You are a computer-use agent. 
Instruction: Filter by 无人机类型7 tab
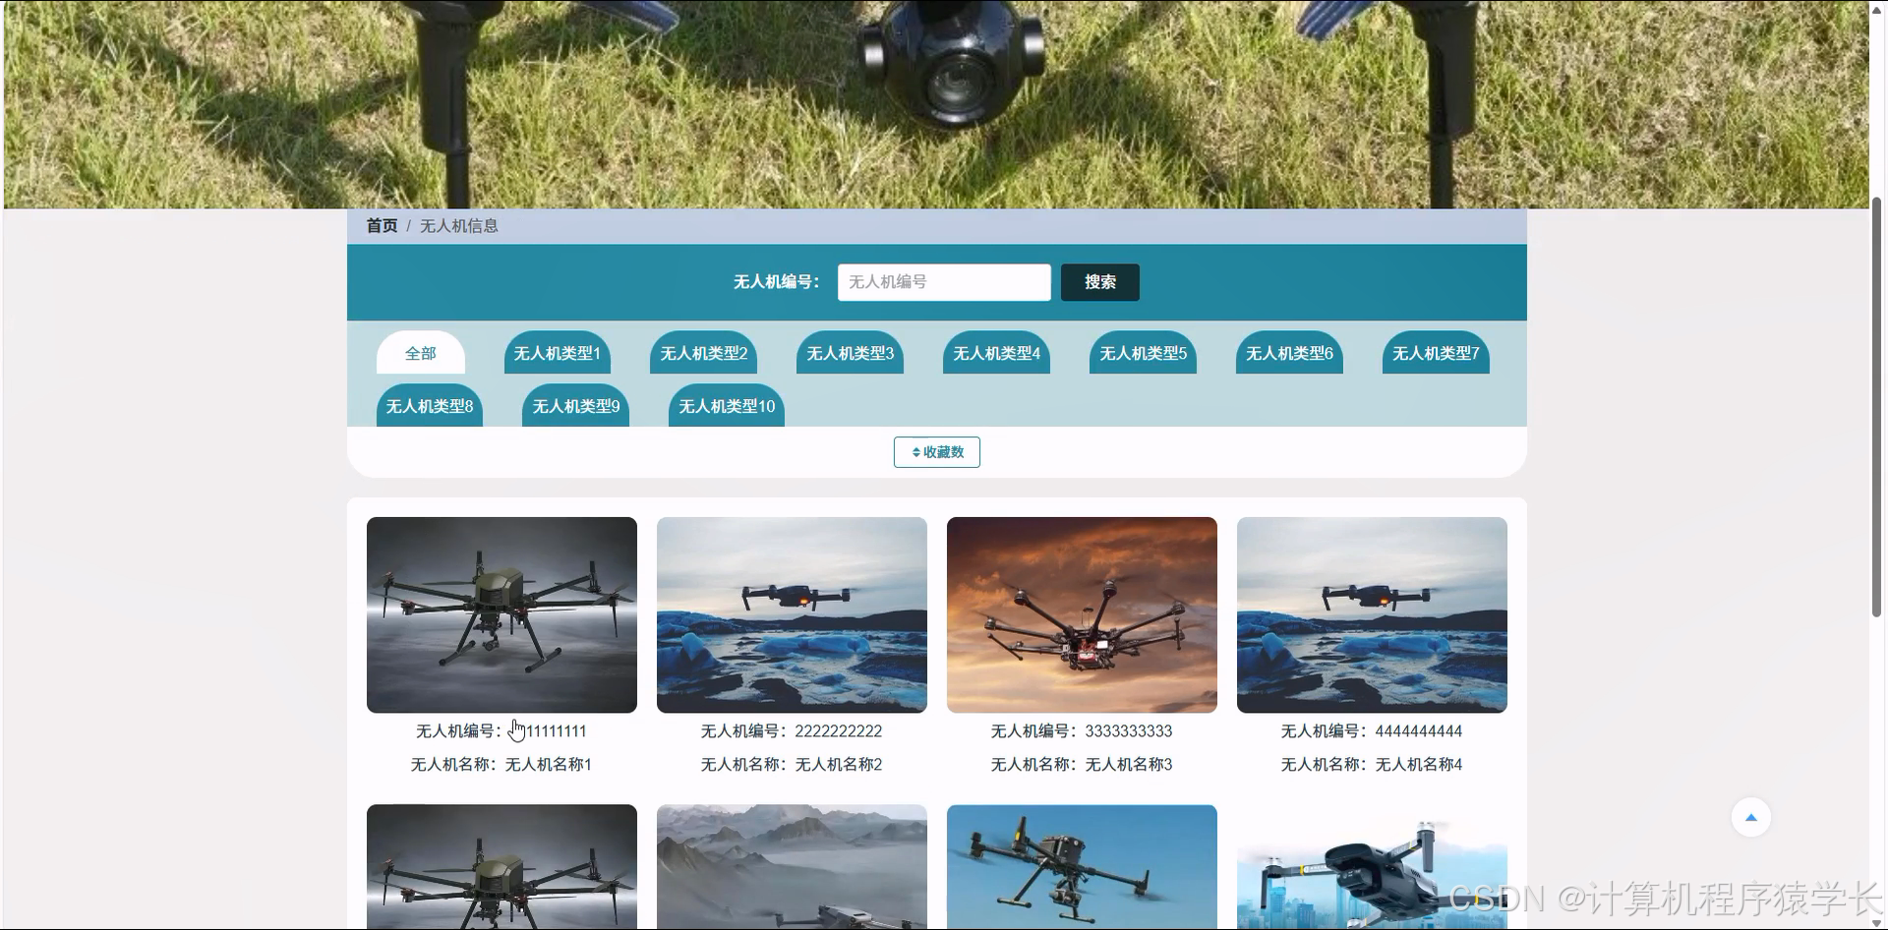pyautogui.click(x=1436, y=353)
